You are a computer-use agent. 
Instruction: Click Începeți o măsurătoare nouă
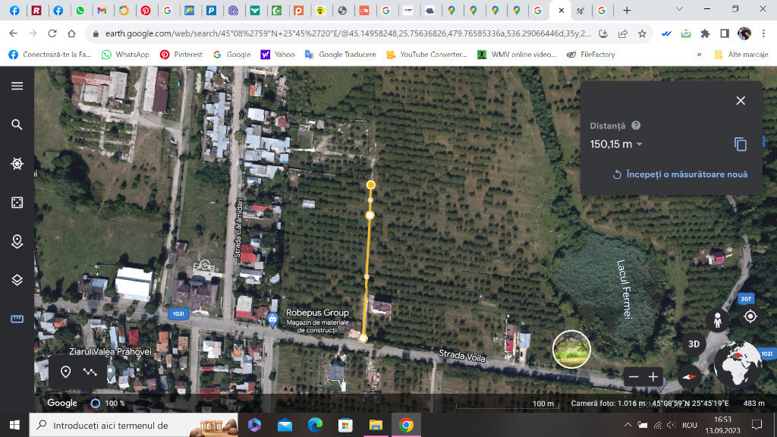click(680, 174)
